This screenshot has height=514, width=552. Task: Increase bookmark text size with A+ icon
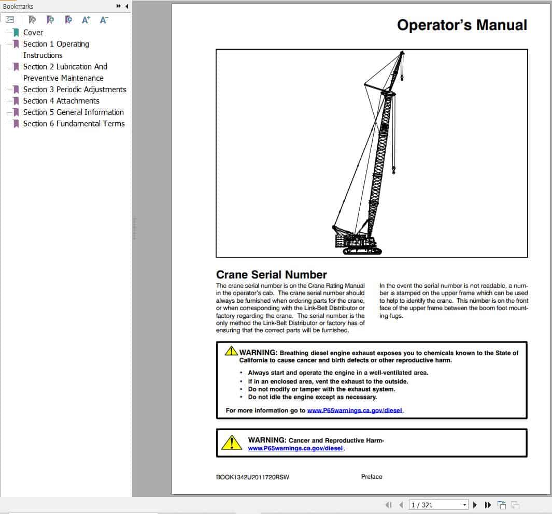(86, 19)
